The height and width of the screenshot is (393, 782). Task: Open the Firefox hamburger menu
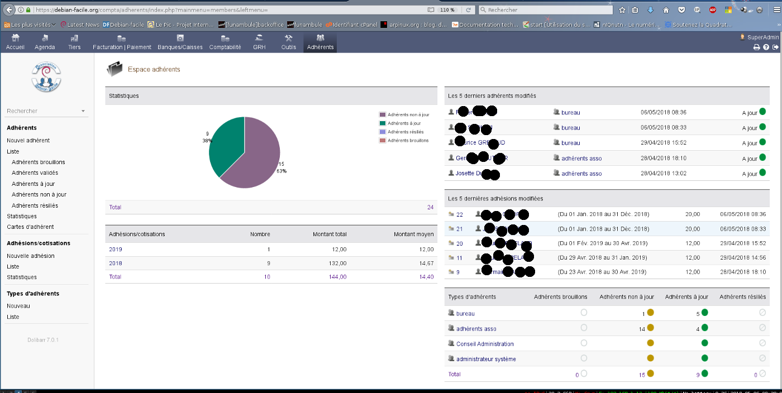(774, 10)
